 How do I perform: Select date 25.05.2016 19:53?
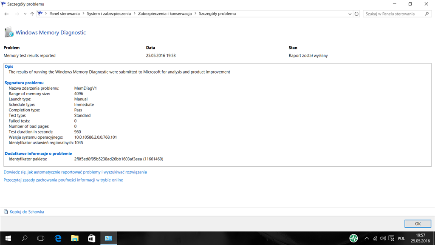161,56
